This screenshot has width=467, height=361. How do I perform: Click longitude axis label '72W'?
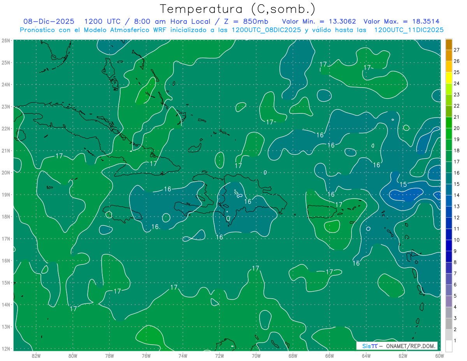click(219, 355)
